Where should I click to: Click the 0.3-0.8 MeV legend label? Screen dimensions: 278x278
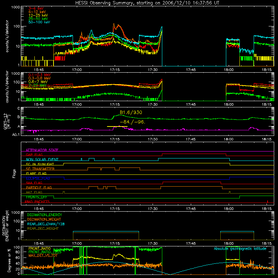[x=40, y=78]
